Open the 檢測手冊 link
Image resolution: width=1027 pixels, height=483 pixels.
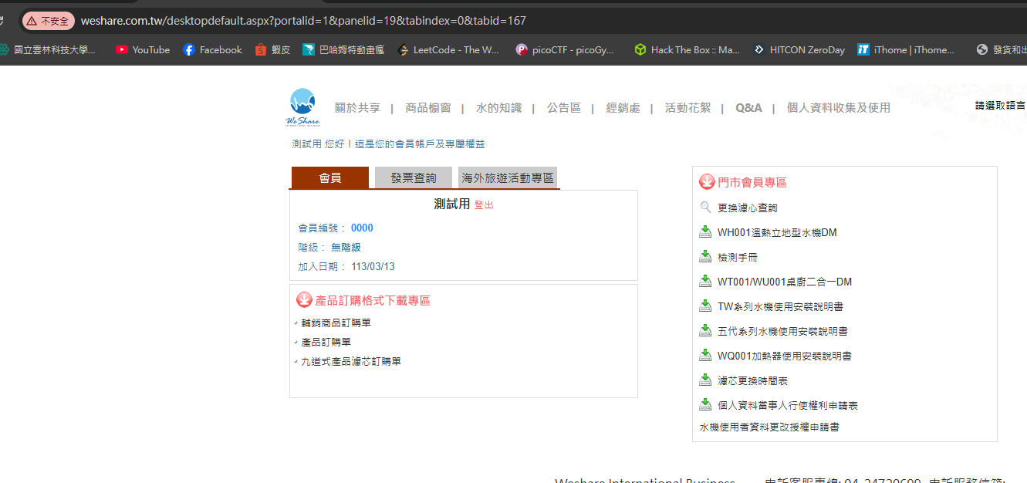point(738,257)
